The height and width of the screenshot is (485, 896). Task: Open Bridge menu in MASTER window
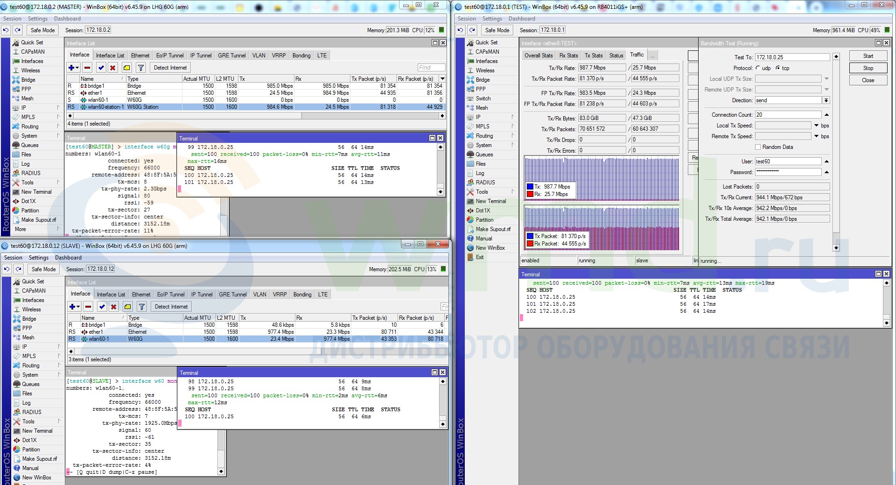pos(28,79)
